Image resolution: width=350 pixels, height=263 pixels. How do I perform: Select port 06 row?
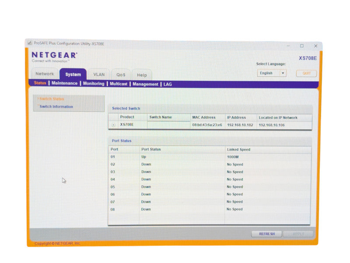pyautogui.click(x=210, y=194)
